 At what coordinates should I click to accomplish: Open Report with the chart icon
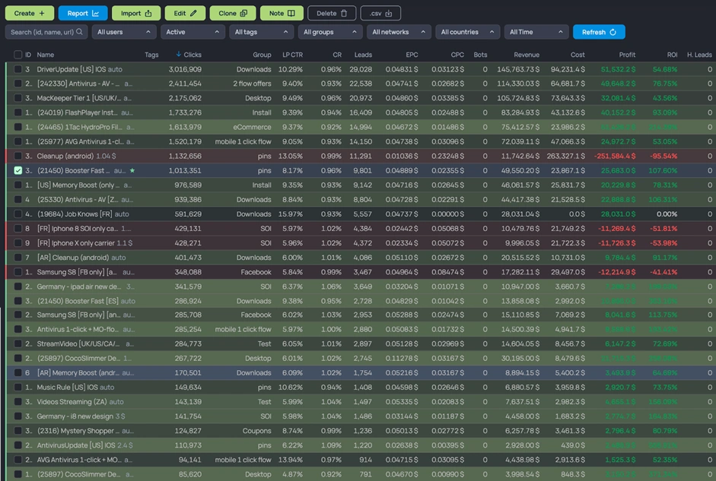tap(83, 13)
